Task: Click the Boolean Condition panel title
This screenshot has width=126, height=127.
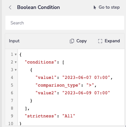Action: tap(38, 7)
